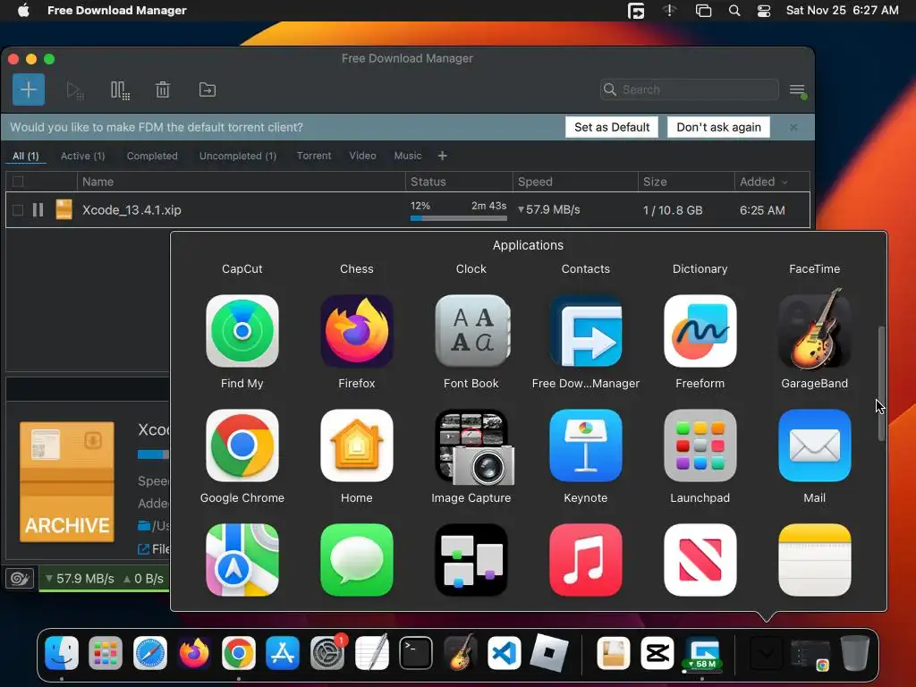This screenshot has height=687, width=916.
Task: Launch Google Chrome from the Applications stack
Action: coord(242,445)
